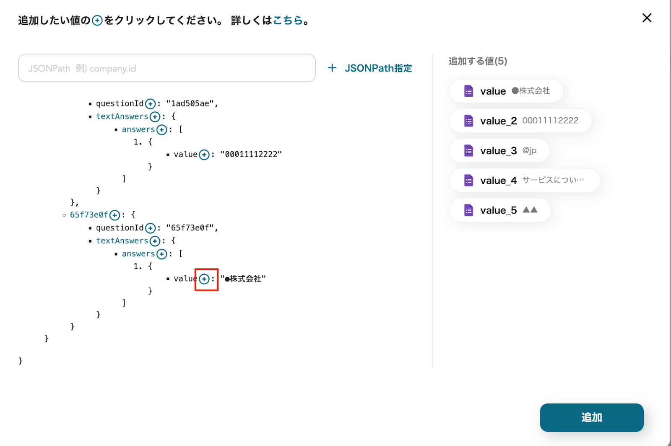Select the value_2 00011112222 chip
This screenshot has height=446, width=671.
coord(520,121)
